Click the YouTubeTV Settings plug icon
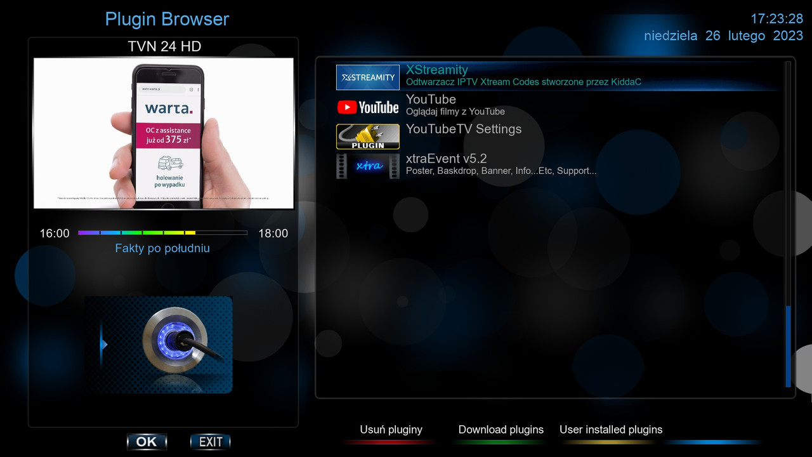The height and width of the screenshot is (457, 812). coord(368,136)
